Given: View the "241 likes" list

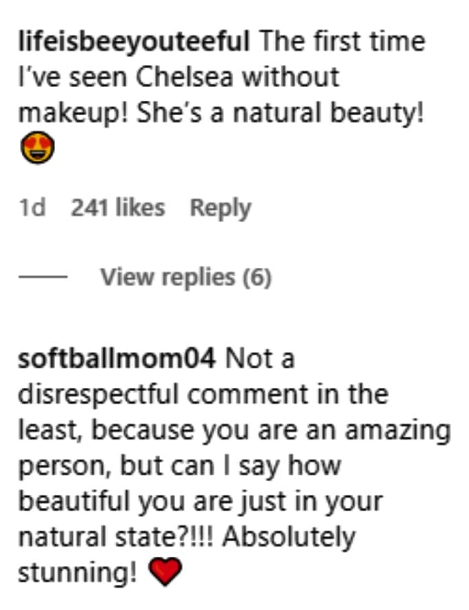Looking at the screenshot, I should [117, 208].
